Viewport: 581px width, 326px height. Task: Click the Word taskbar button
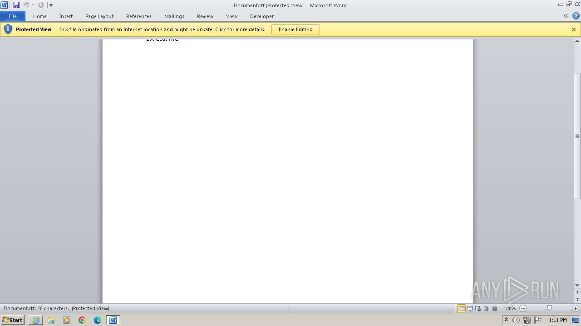tap(113, 320)
